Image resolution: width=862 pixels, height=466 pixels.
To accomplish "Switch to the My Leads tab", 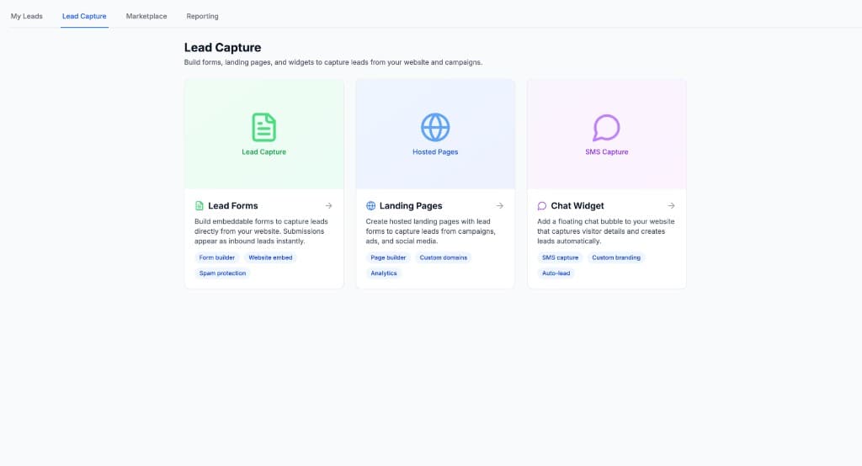I will point(27,16).
